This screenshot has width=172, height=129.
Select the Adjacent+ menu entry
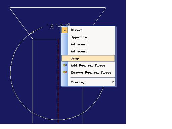click(x=88, y=44)
